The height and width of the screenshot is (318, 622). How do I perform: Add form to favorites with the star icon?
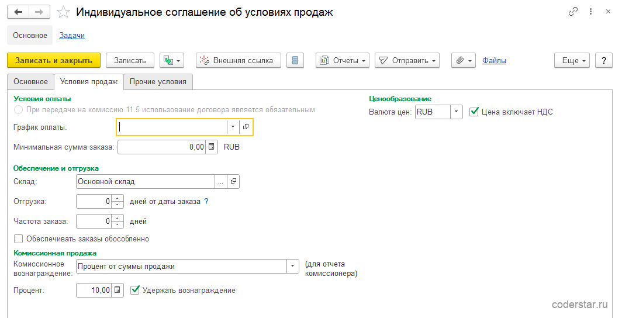[x=64, y=12]
